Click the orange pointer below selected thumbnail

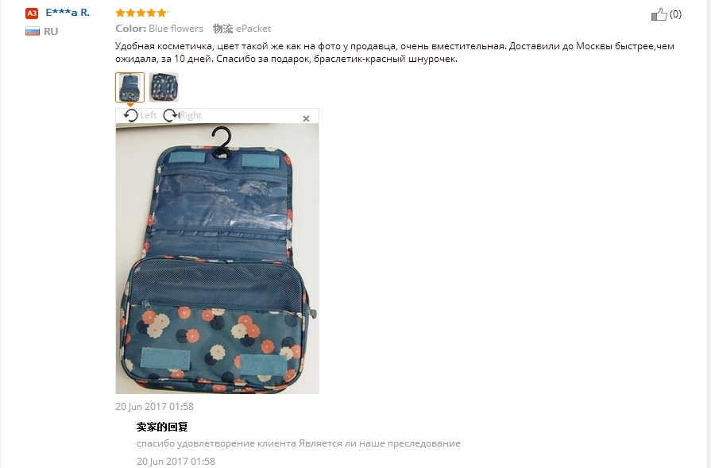tap(129, 105)
